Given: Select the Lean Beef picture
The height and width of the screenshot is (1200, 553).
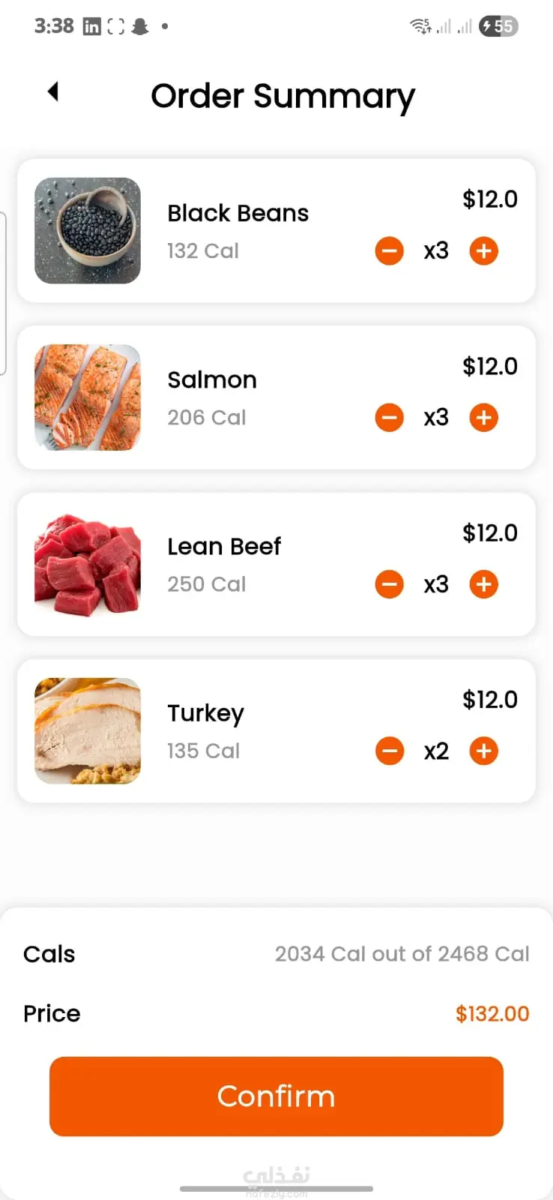Looking at the screenshot, I should tap(88, 564).
